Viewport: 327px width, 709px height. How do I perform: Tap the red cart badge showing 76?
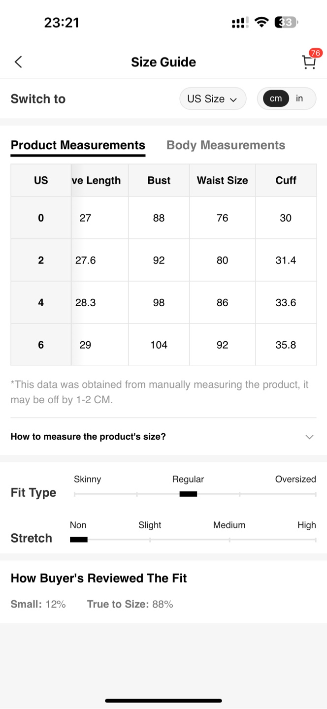point(315,53)
